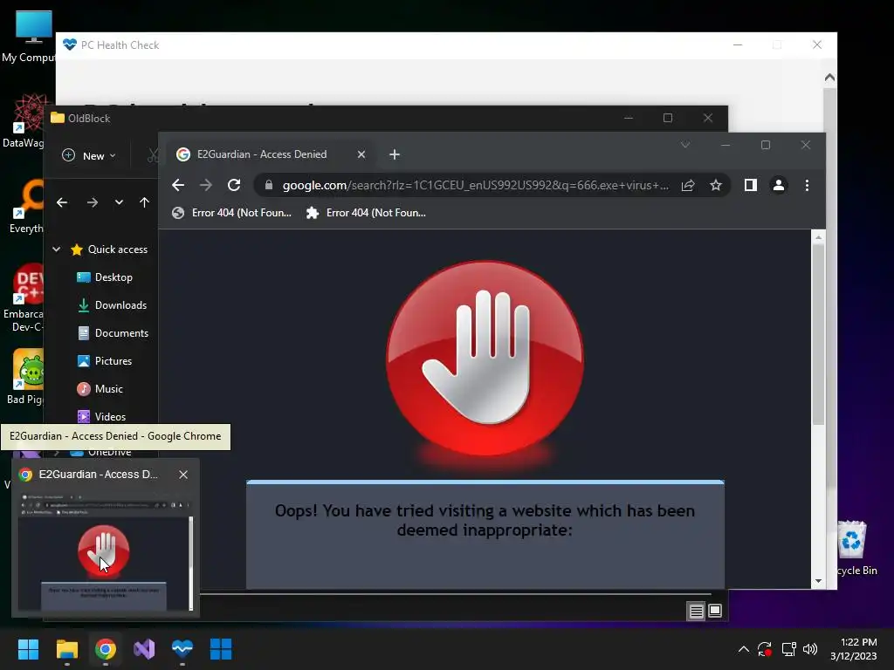This screenshot has width=894, height=670.
Task: Open Chrome three-dot menu
Action: (807, 185)
